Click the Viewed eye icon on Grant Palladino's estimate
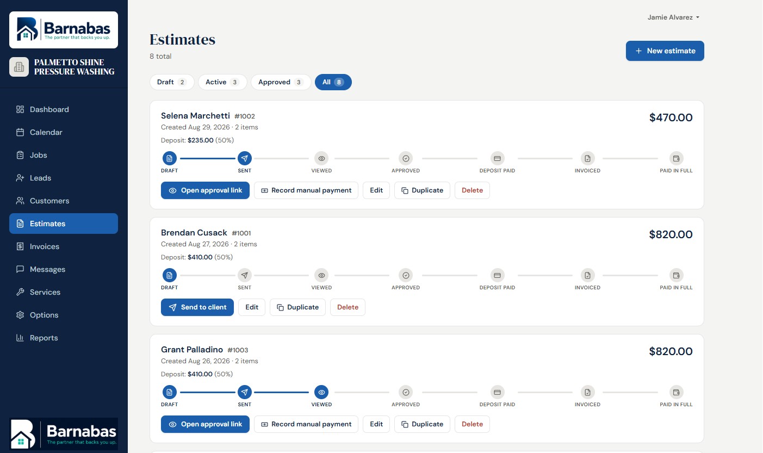Image resolution: width=763 pixels, height=453 pixels. (321, 392)
